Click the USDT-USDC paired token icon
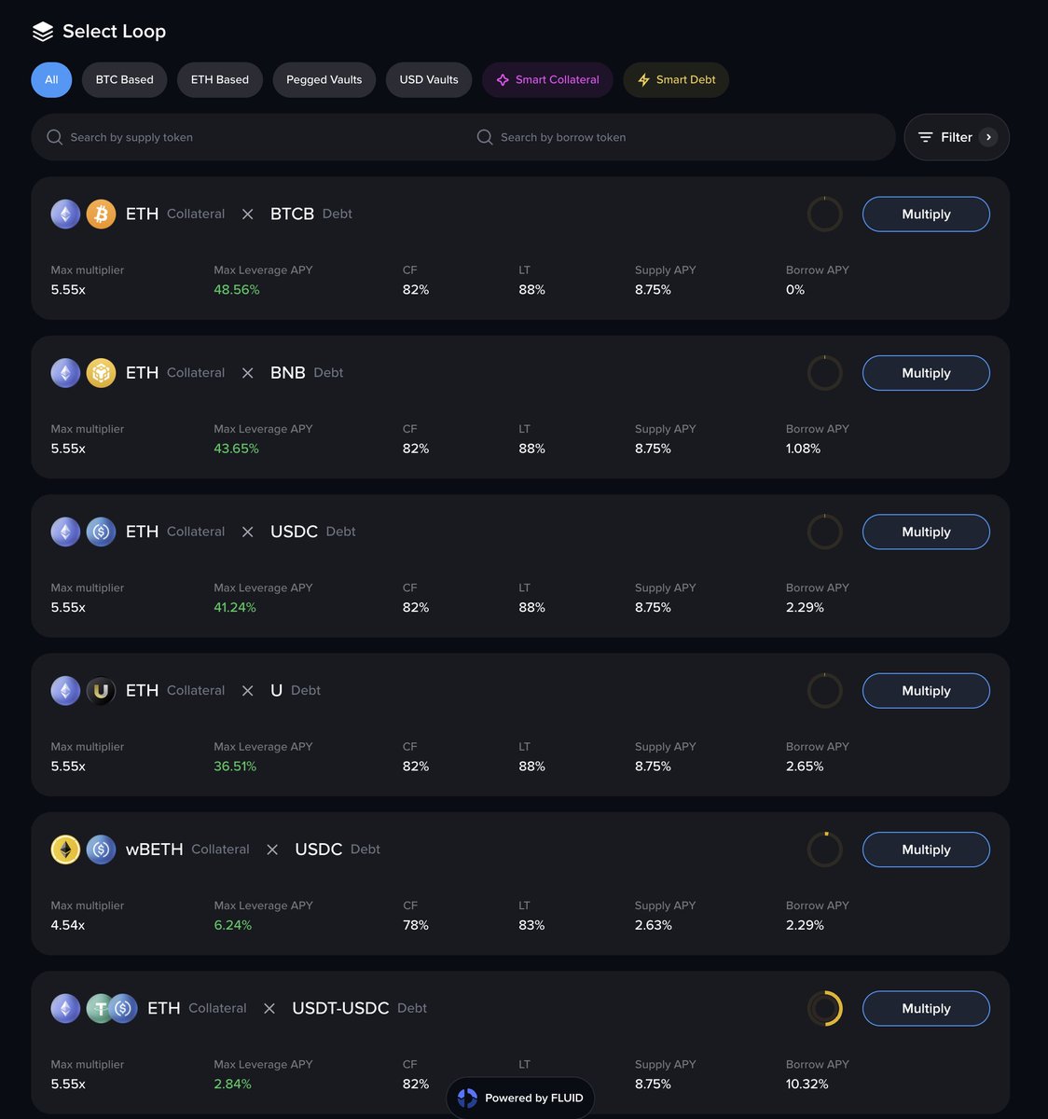 coord(112,1008)
